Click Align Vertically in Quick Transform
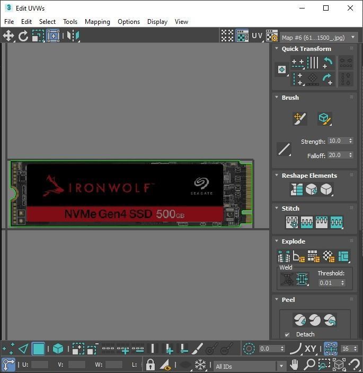The image size is (363, 373). (x=298, y=79)
